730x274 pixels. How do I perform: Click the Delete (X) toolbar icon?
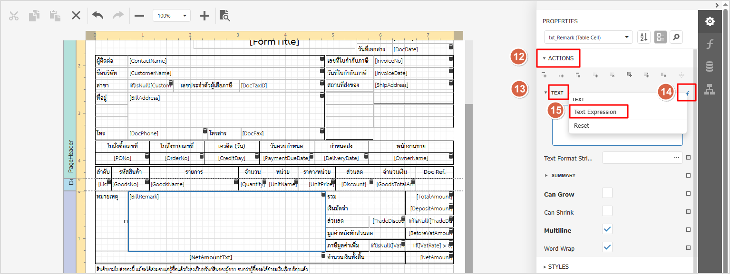click(76, 16)
